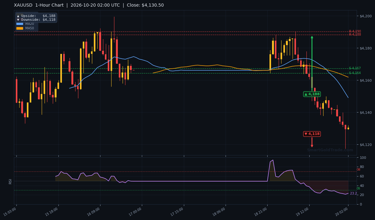The width and height of the screenshot is (375, 220).
Task: Click the Upside: $4,188 line in info box
Action: [x=36, y=16]
